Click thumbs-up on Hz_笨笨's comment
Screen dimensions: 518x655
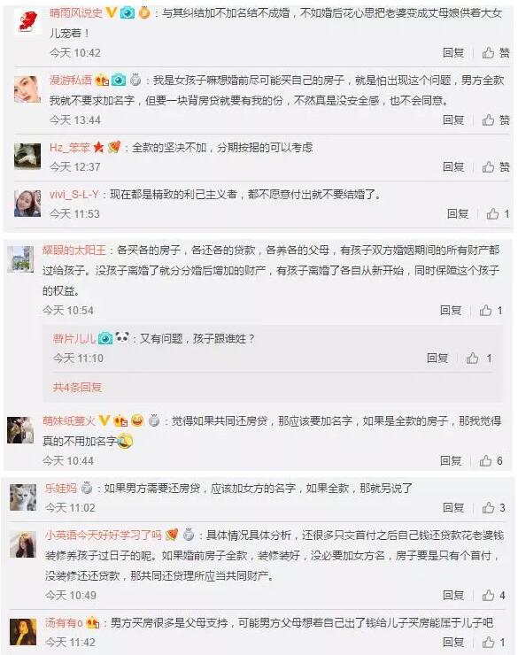pos(496,167)
